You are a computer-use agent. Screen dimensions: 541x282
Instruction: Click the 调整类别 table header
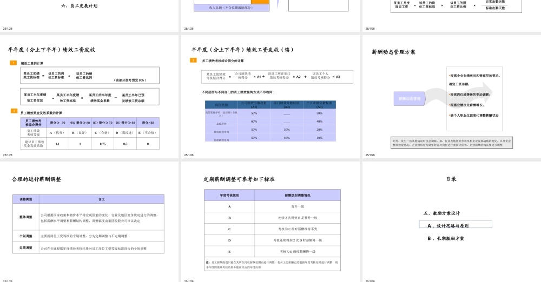pos(26,199)
